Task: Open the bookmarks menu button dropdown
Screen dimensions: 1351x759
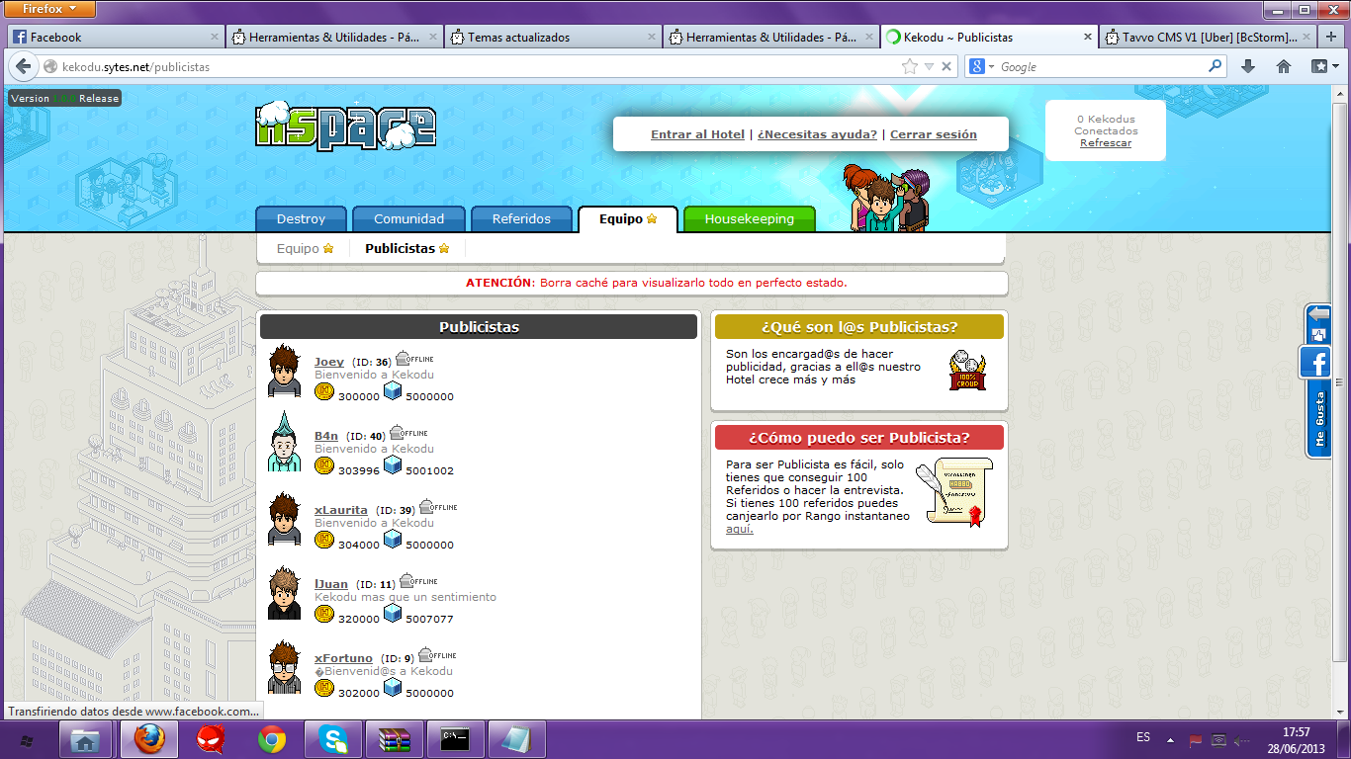Action: (1323, 66)
